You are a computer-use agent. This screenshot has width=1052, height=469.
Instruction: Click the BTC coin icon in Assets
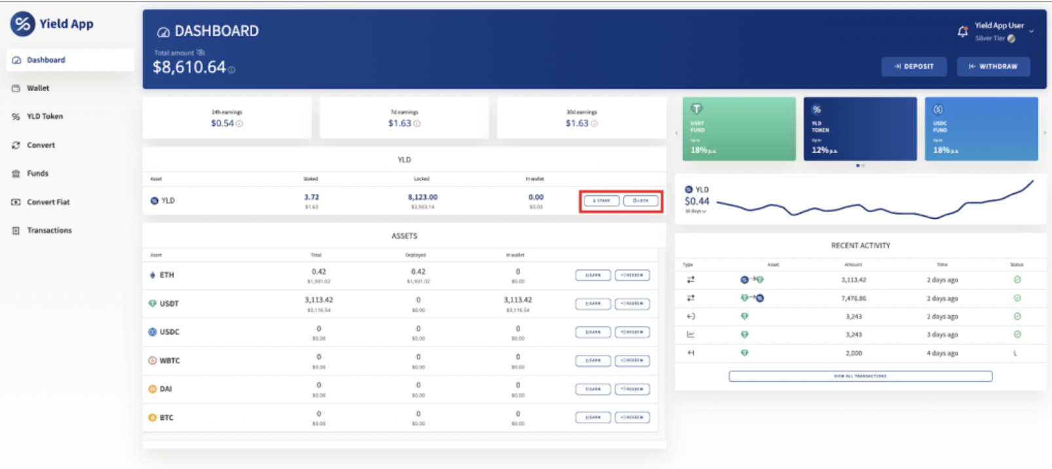tap(153, 417)
